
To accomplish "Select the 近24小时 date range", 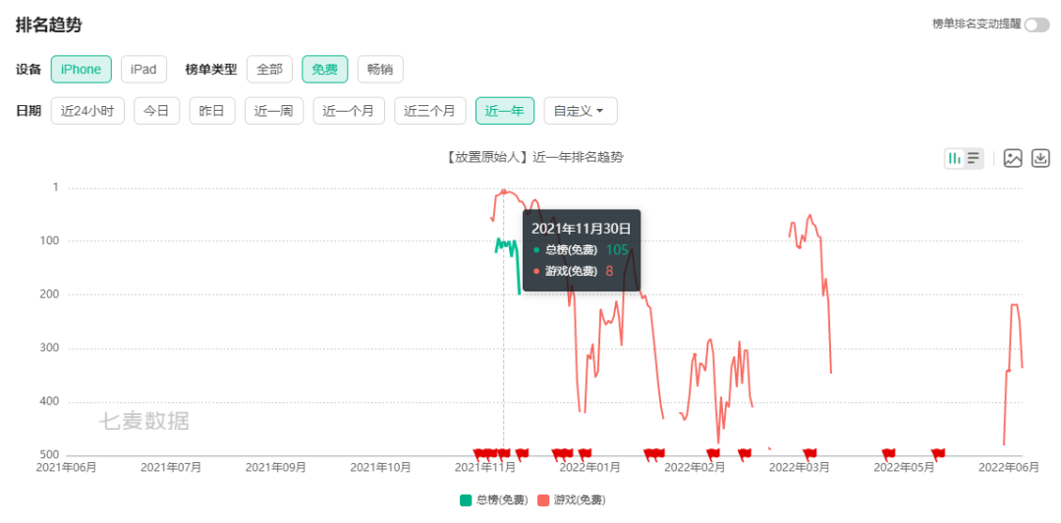I will tap(87, 111).
